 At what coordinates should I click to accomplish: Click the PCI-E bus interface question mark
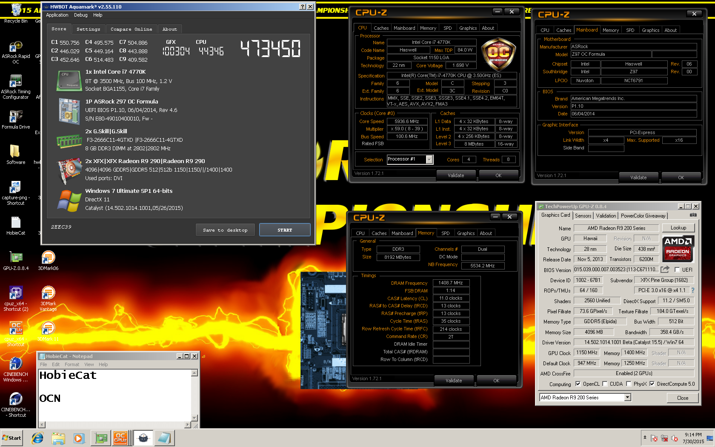692,290
